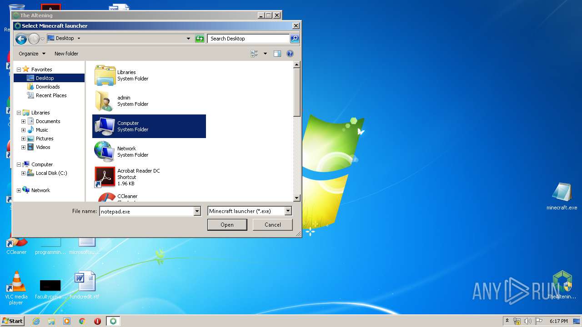Click the Open button
Image resolution: width=582 pixels, height=327 pixels.
[x=227, y=225]
